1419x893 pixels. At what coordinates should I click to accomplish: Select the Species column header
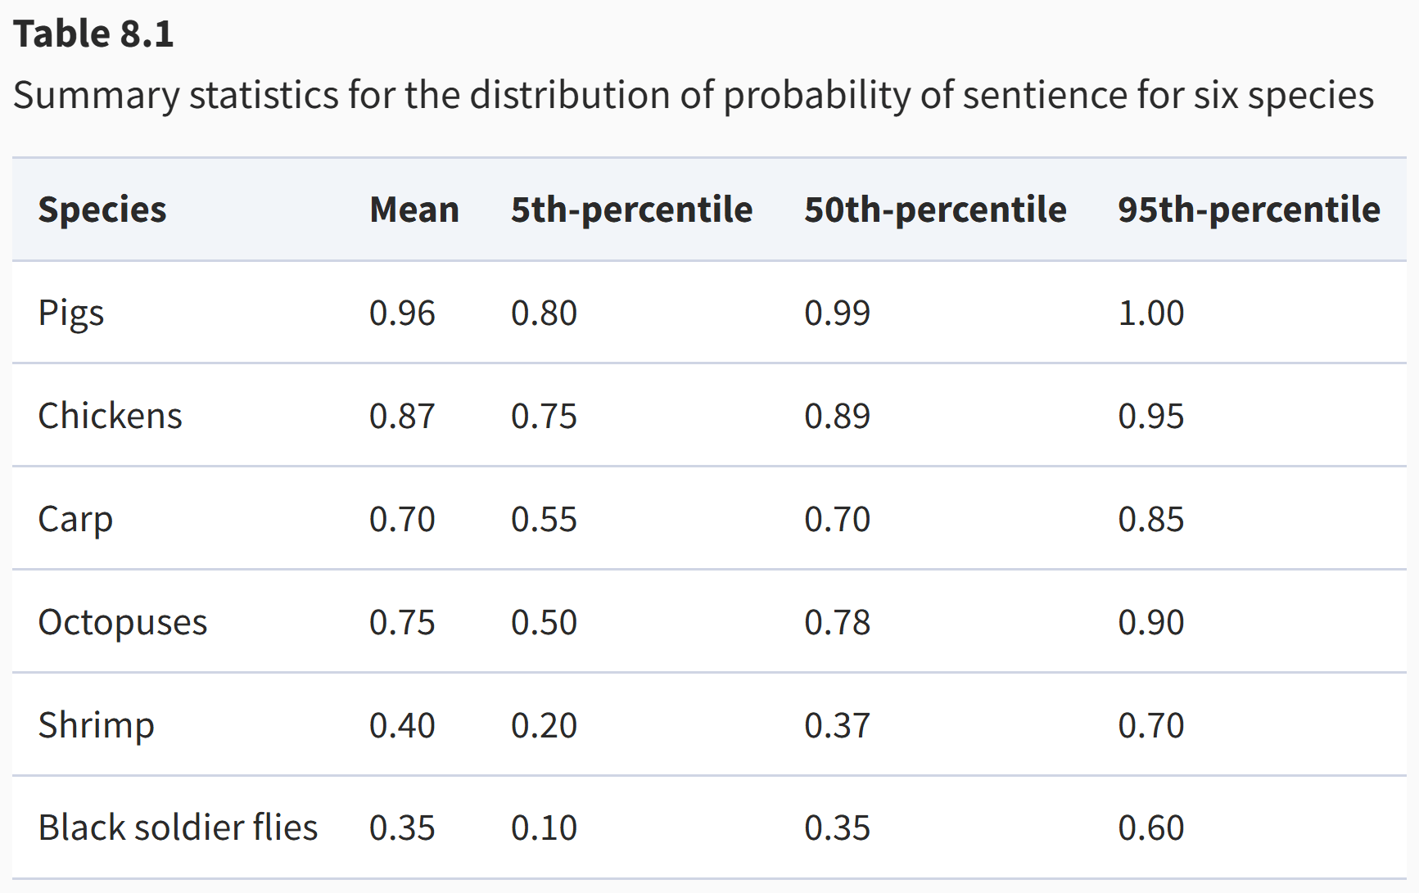coord(102,210)
